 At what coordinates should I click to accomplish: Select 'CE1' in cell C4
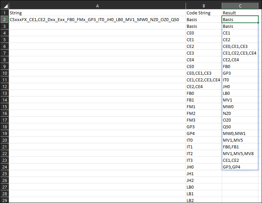240,33
